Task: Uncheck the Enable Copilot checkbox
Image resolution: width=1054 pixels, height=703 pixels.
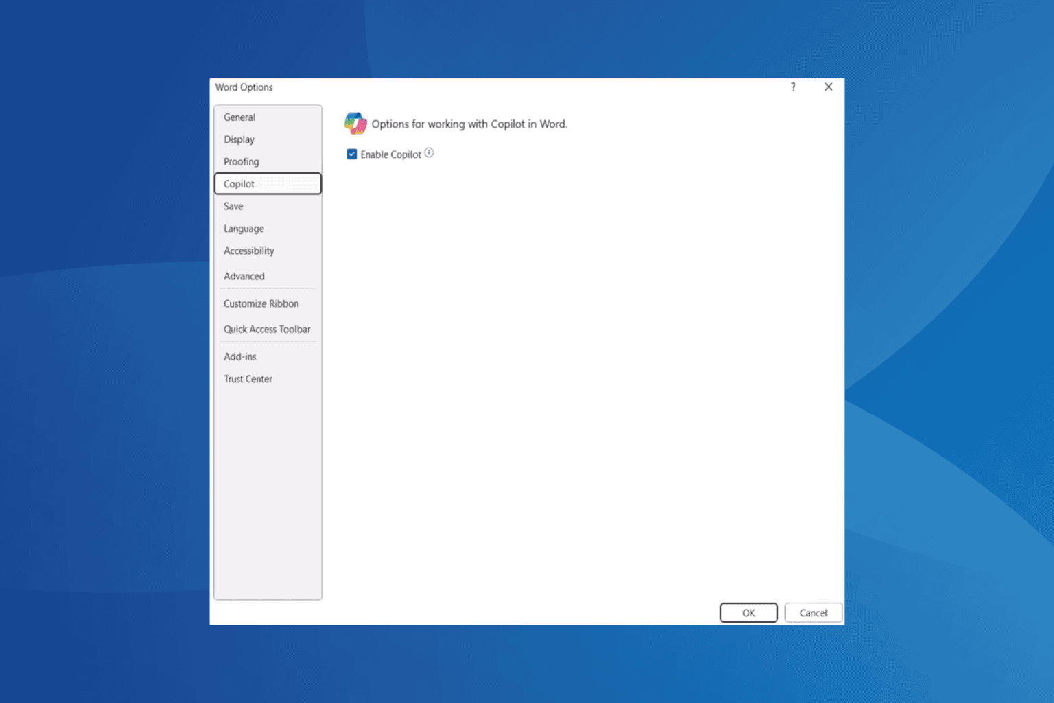Action: (352, 154)
